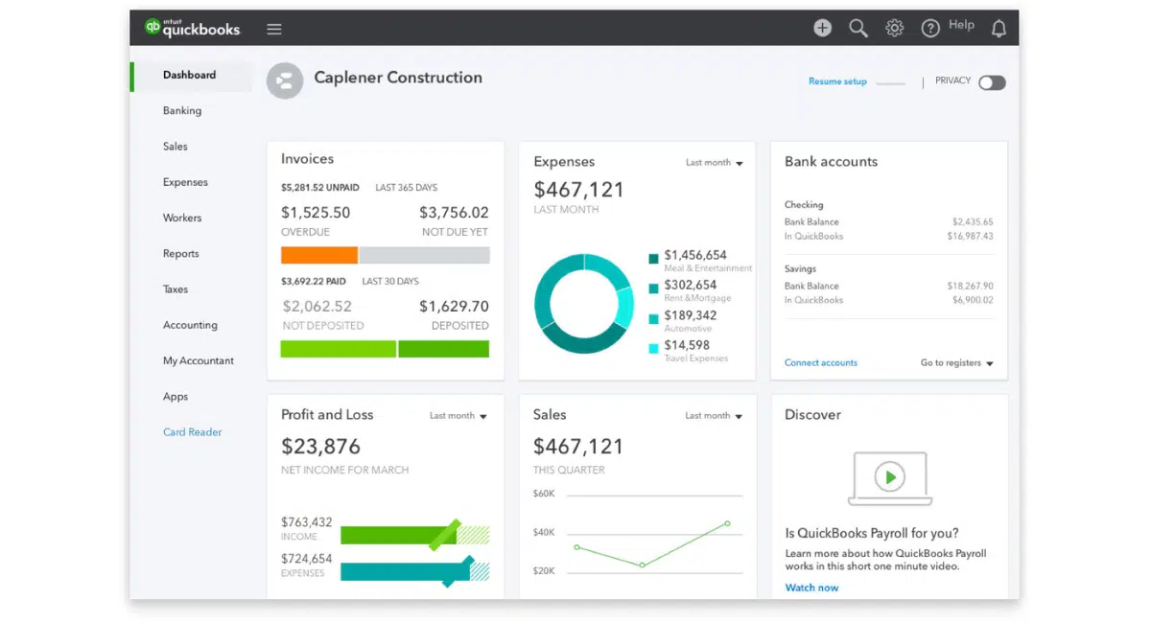Click the $1,629.70 deposited amount

coord(454,307)
